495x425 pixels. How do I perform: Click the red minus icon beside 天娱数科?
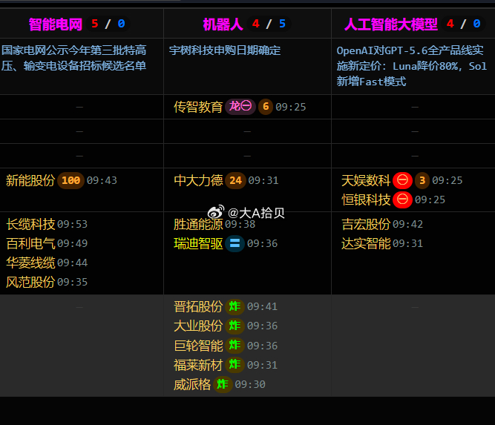[402, 180]
